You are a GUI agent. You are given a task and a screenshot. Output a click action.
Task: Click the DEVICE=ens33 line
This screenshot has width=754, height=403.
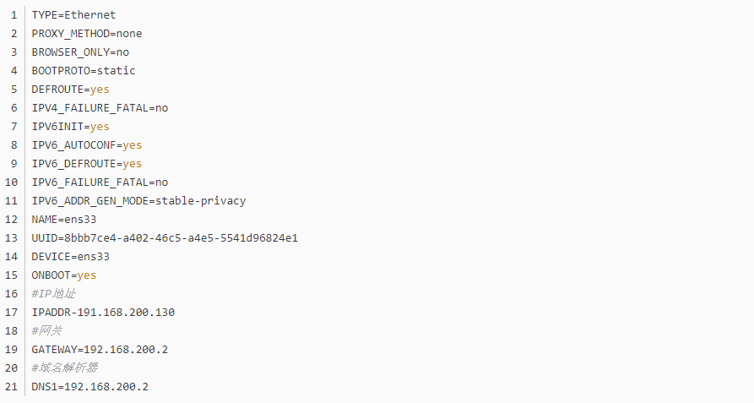(70, 257)
